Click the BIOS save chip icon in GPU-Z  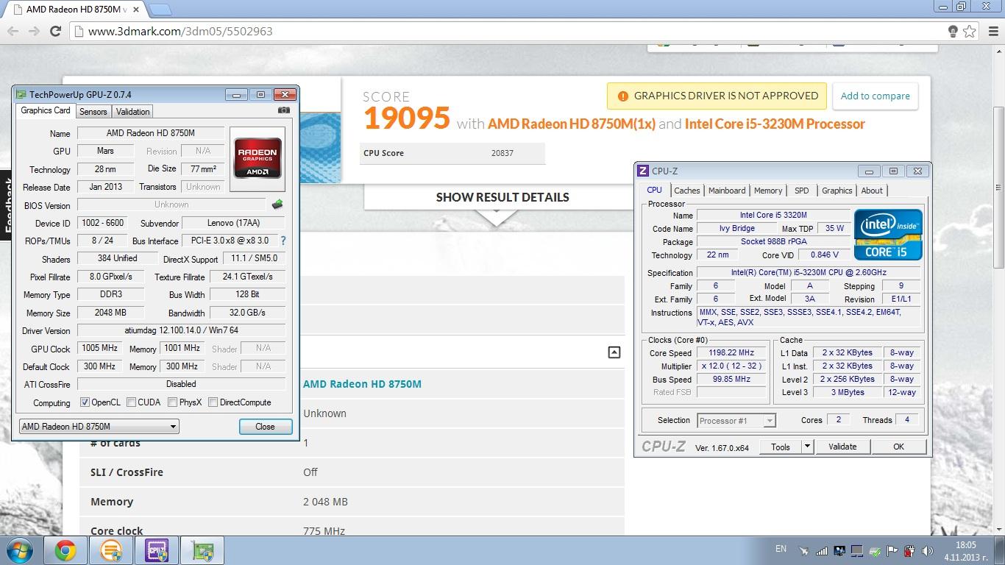(277, 205)
